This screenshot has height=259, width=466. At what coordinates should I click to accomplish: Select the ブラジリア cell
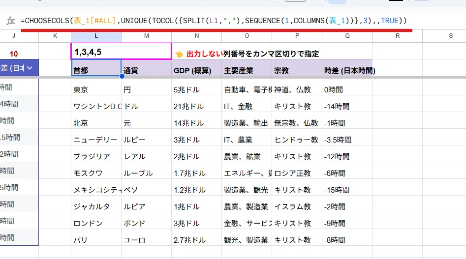point(96,154)
